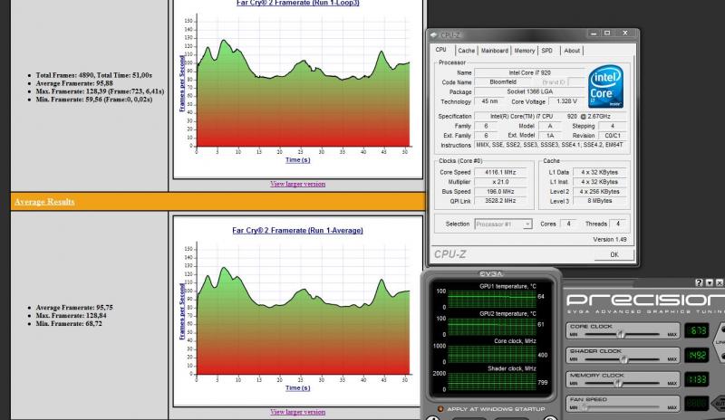Click the Instructions field listing MMX, SSE

[x=550, y=145]
